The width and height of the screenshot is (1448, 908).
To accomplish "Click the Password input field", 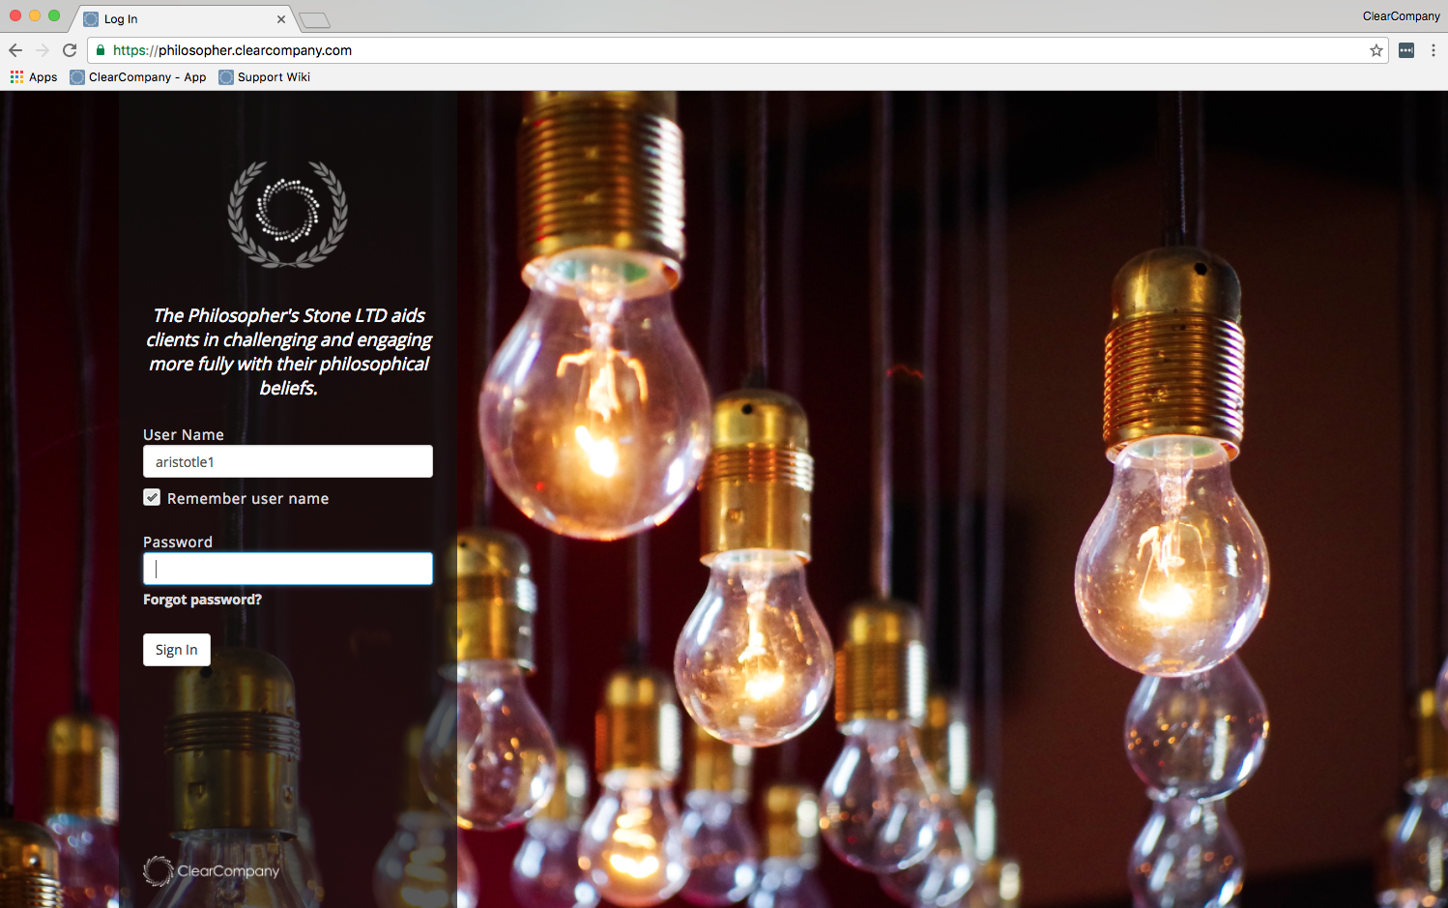I will pyautogui.click(x=288, y=569).
